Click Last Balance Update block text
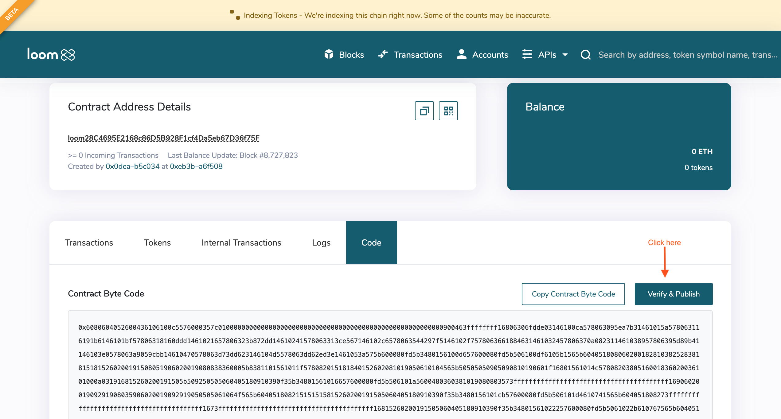The image size is (781, 419). click(233, 155)
